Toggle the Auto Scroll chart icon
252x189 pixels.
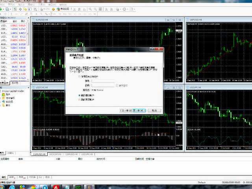coord(106,9)
